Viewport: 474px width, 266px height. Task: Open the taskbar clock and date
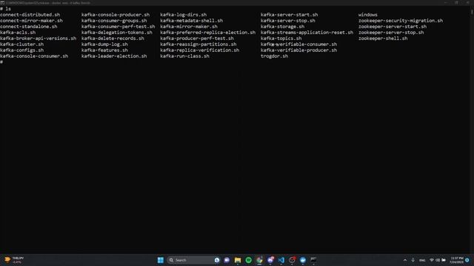(456, 260)
